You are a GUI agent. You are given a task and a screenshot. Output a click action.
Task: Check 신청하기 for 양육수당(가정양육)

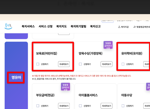click(80, 64)
